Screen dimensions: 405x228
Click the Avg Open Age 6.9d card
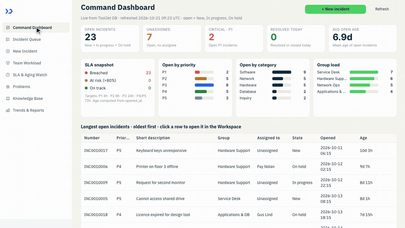(363, 39)
